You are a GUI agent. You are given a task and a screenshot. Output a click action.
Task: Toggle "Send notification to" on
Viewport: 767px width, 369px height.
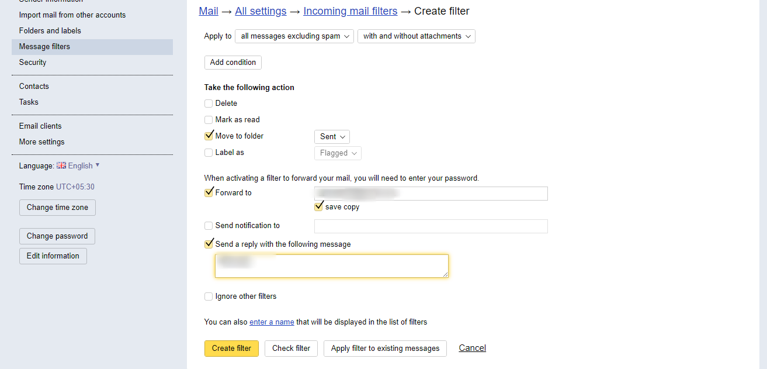click(209, 226)
